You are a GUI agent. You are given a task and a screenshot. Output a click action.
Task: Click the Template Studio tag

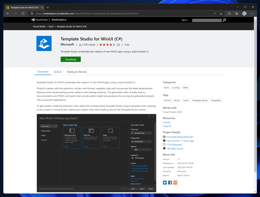click(200, 100)
